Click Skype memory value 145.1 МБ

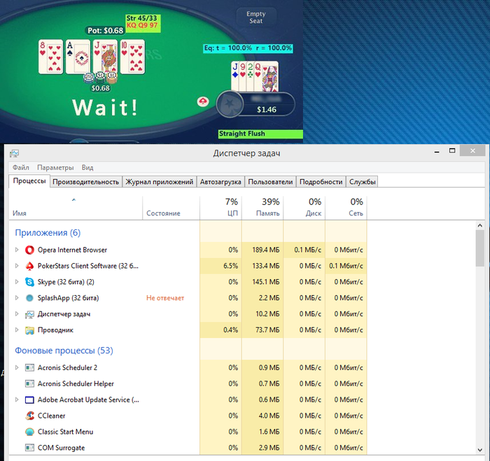click(266, 282)
